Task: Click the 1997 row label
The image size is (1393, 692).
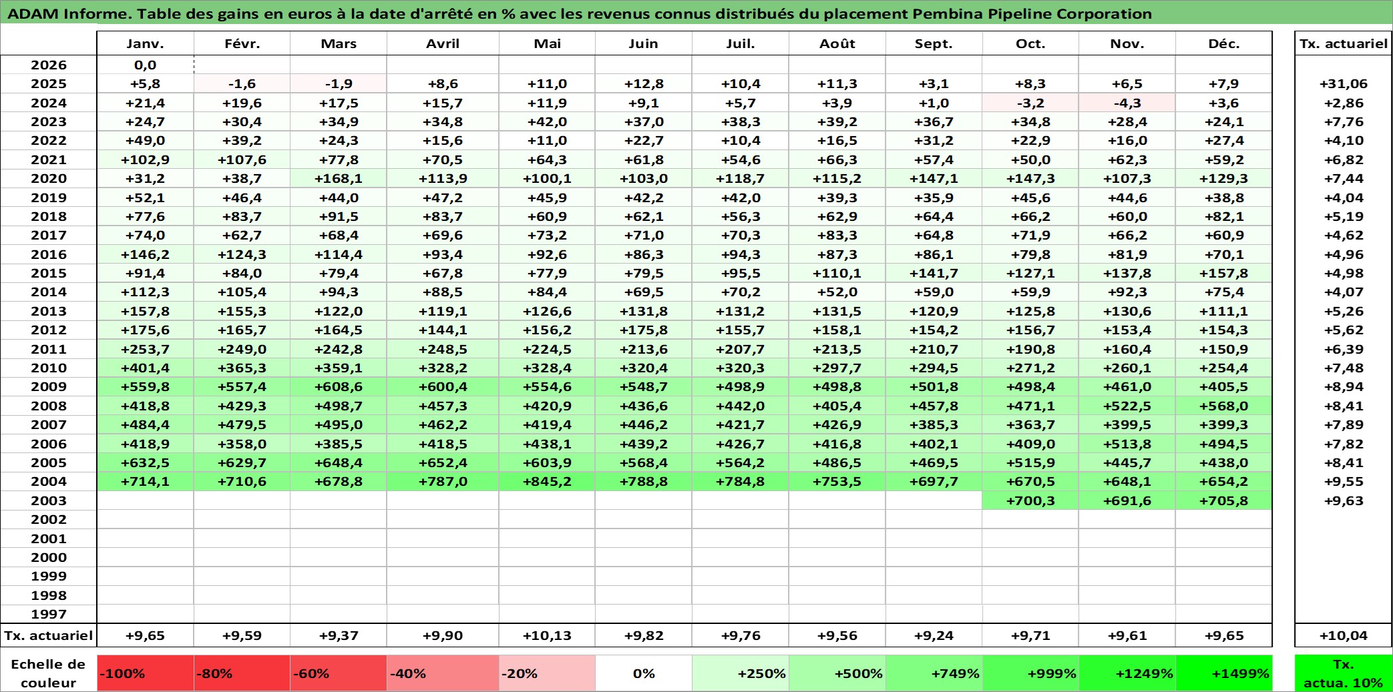Action: (x=49, y=614)
